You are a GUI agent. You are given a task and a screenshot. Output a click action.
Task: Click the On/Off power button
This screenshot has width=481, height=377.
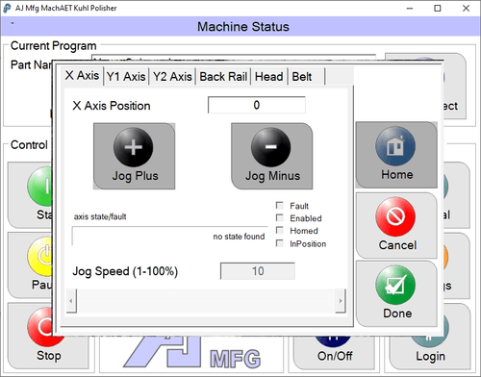[335, 352]
